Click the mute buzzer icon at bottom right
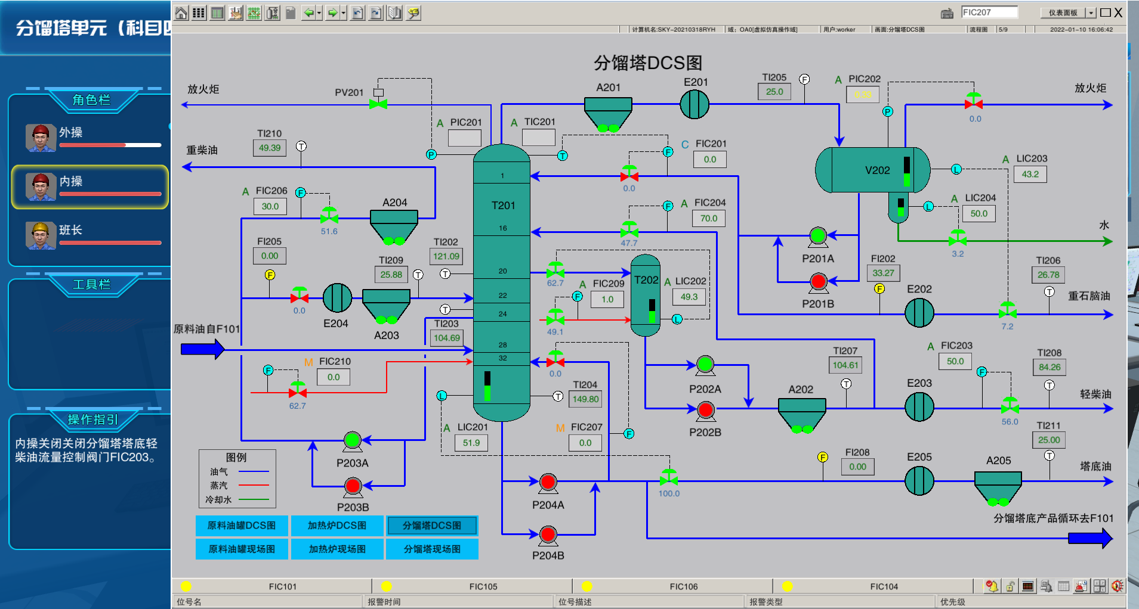 [x=1117, y=586]
